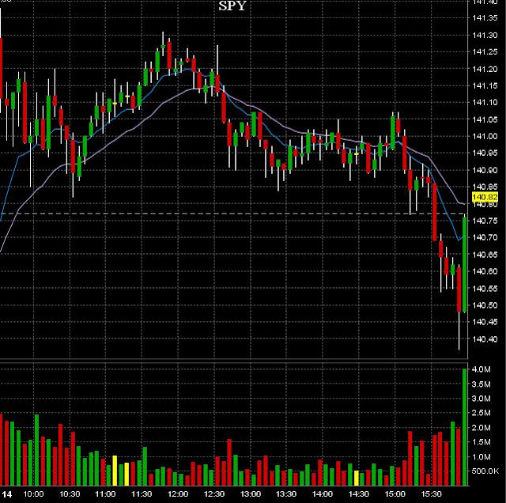Choose the 140.95 price level label

tap(485, 153)
